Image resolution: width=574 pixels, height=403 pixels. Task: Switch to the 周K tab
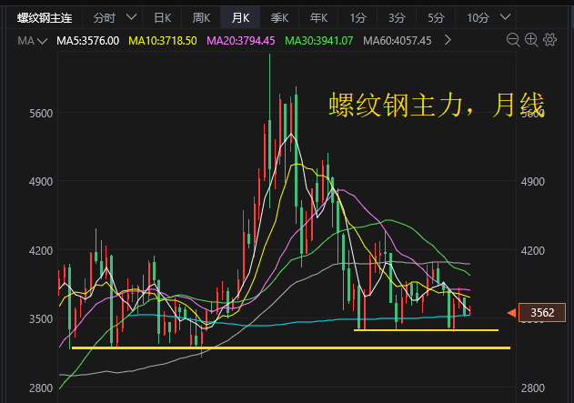coord(201,17)
